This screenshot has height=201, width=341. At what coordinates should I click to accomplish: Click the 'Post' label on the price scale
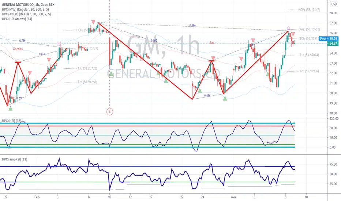click(x=323, y=39)
